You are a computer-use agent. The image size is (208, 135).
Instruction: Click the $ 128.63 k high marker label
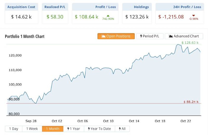pos(190,42)
